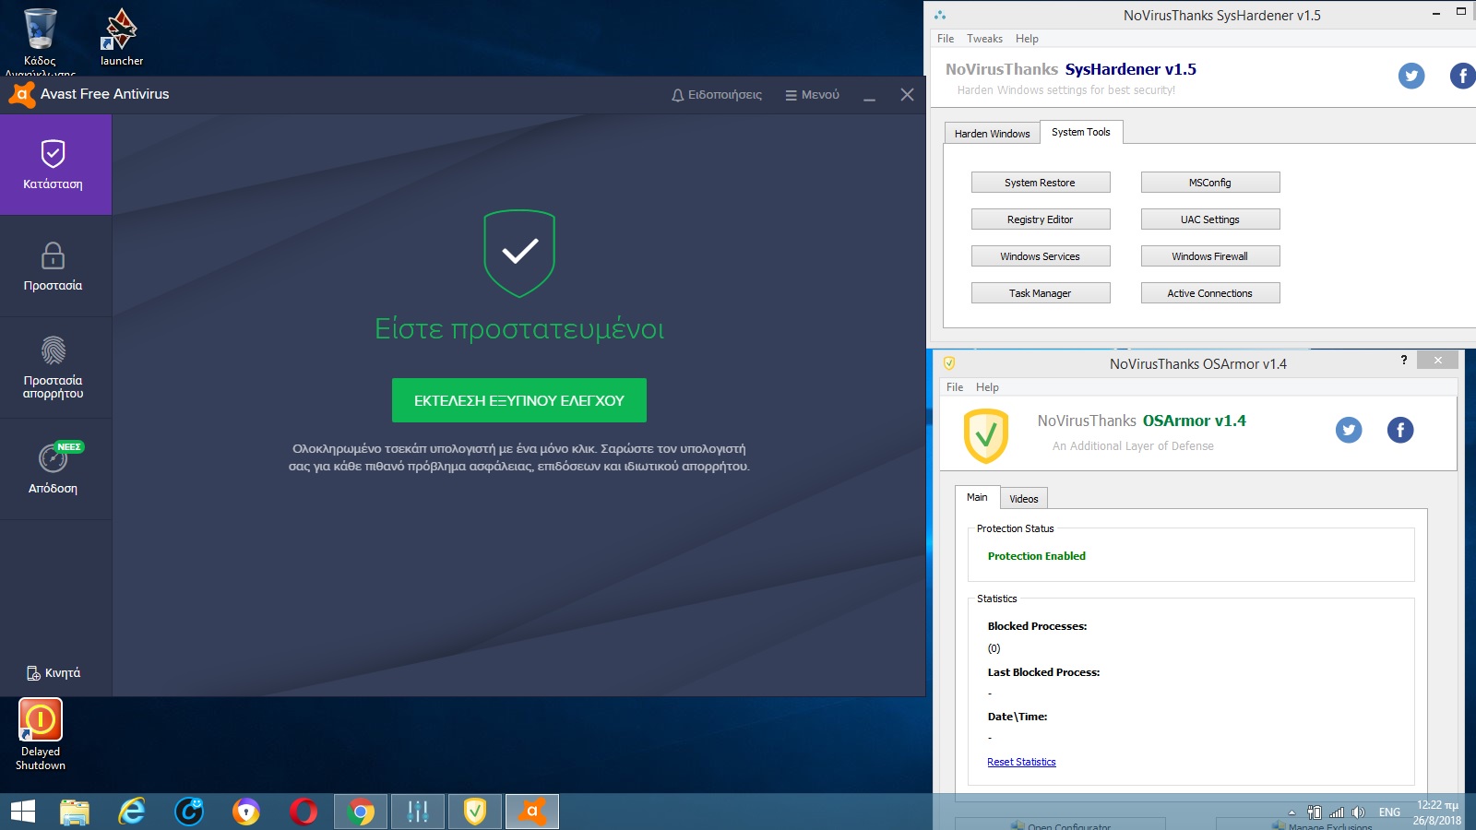
Task: Switch to the Videos tab in OSArmor
Action: pos(1024,499)
